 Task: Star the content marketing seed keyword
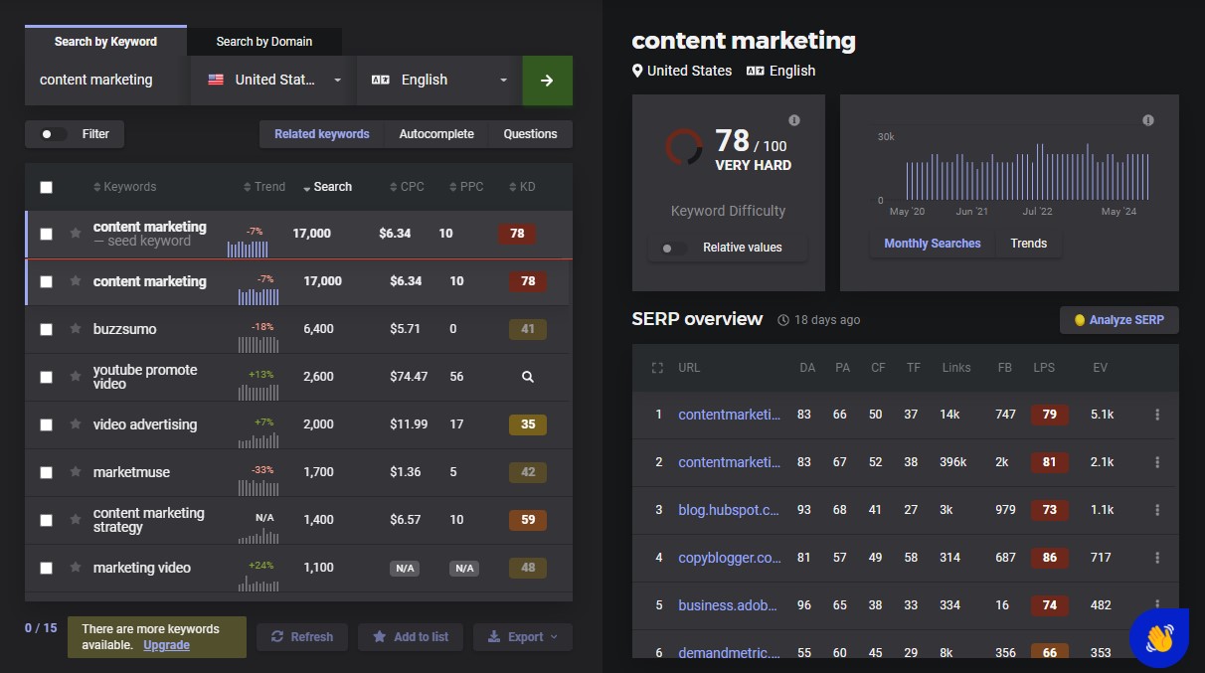click(76, 234)
